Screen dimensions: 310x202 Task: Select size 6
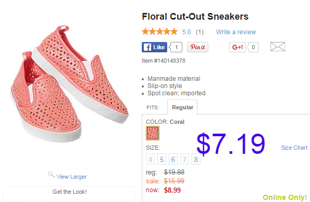173,159
